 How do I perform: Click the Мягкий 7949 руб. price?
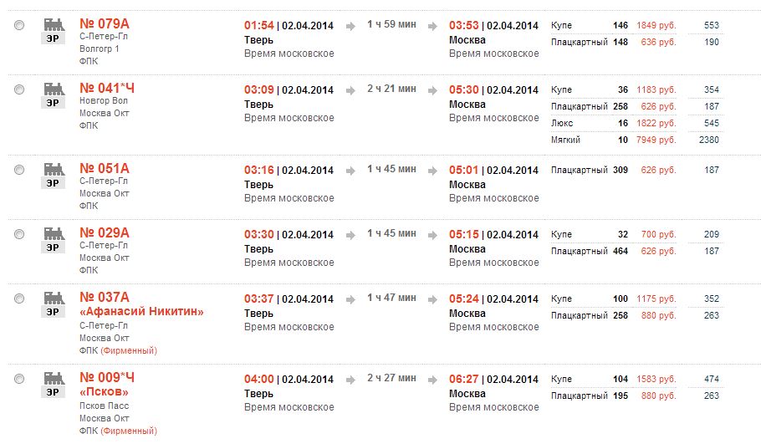click(x=656, y=140)
